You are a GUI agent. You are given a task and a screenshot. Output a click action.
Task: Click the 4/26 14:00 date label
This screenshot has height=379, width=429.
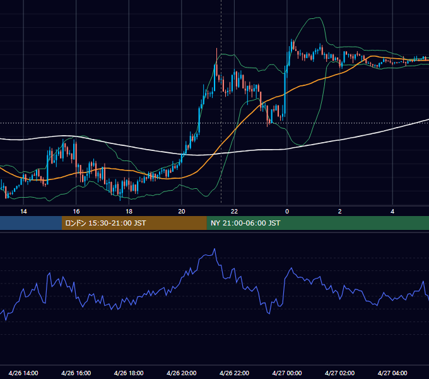[23, 373]
